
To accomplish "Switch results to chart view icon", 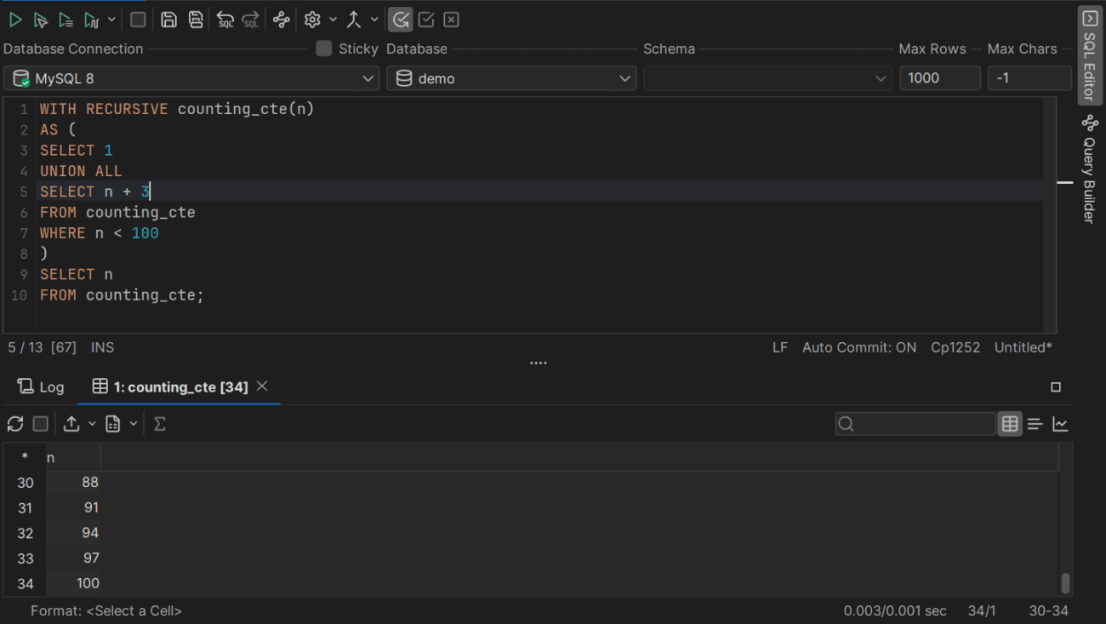I will click(x=1060, y=423).
